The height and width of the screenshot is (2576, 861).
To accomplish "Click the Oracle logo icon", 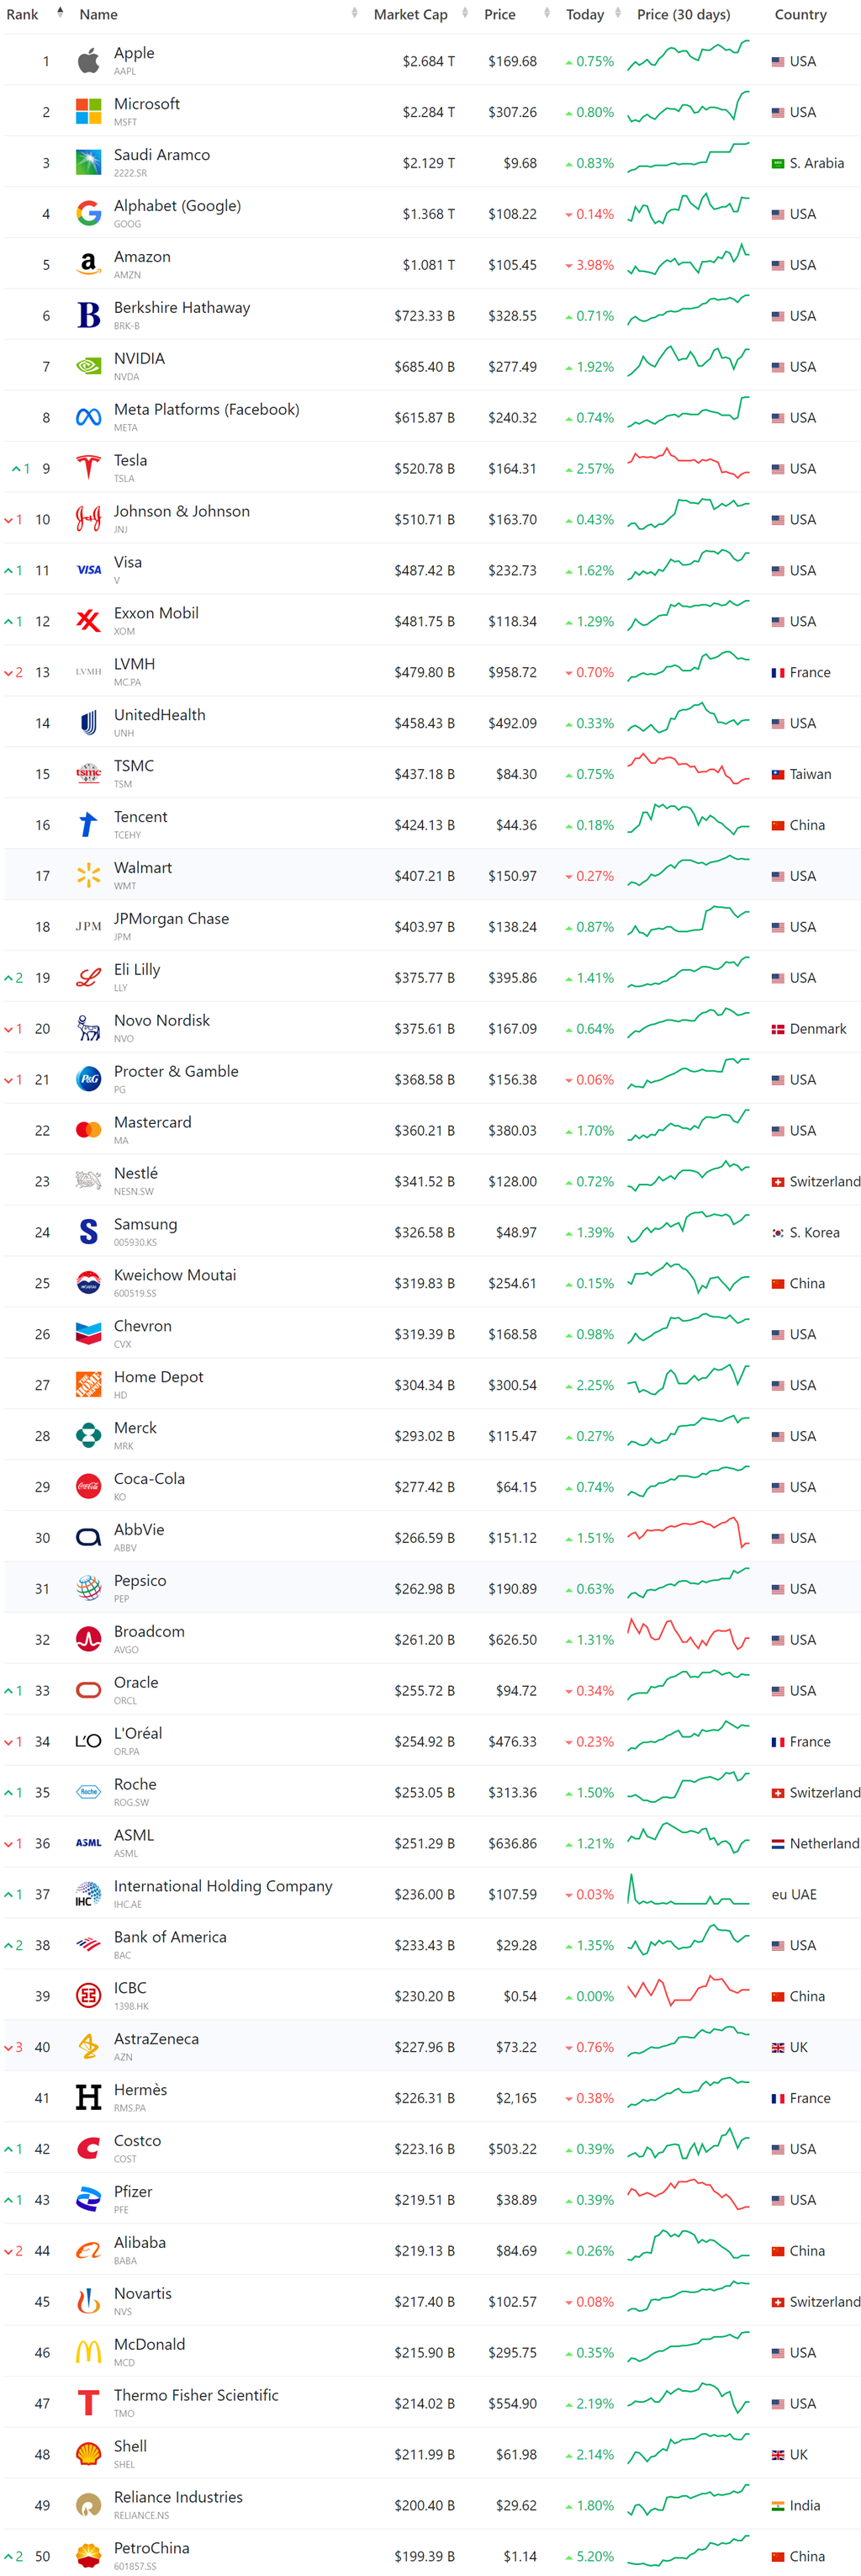I will point(88,1690).
